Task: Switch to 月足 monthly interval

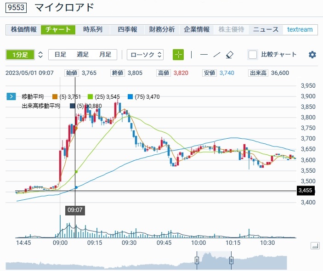Action: point(105,55)
